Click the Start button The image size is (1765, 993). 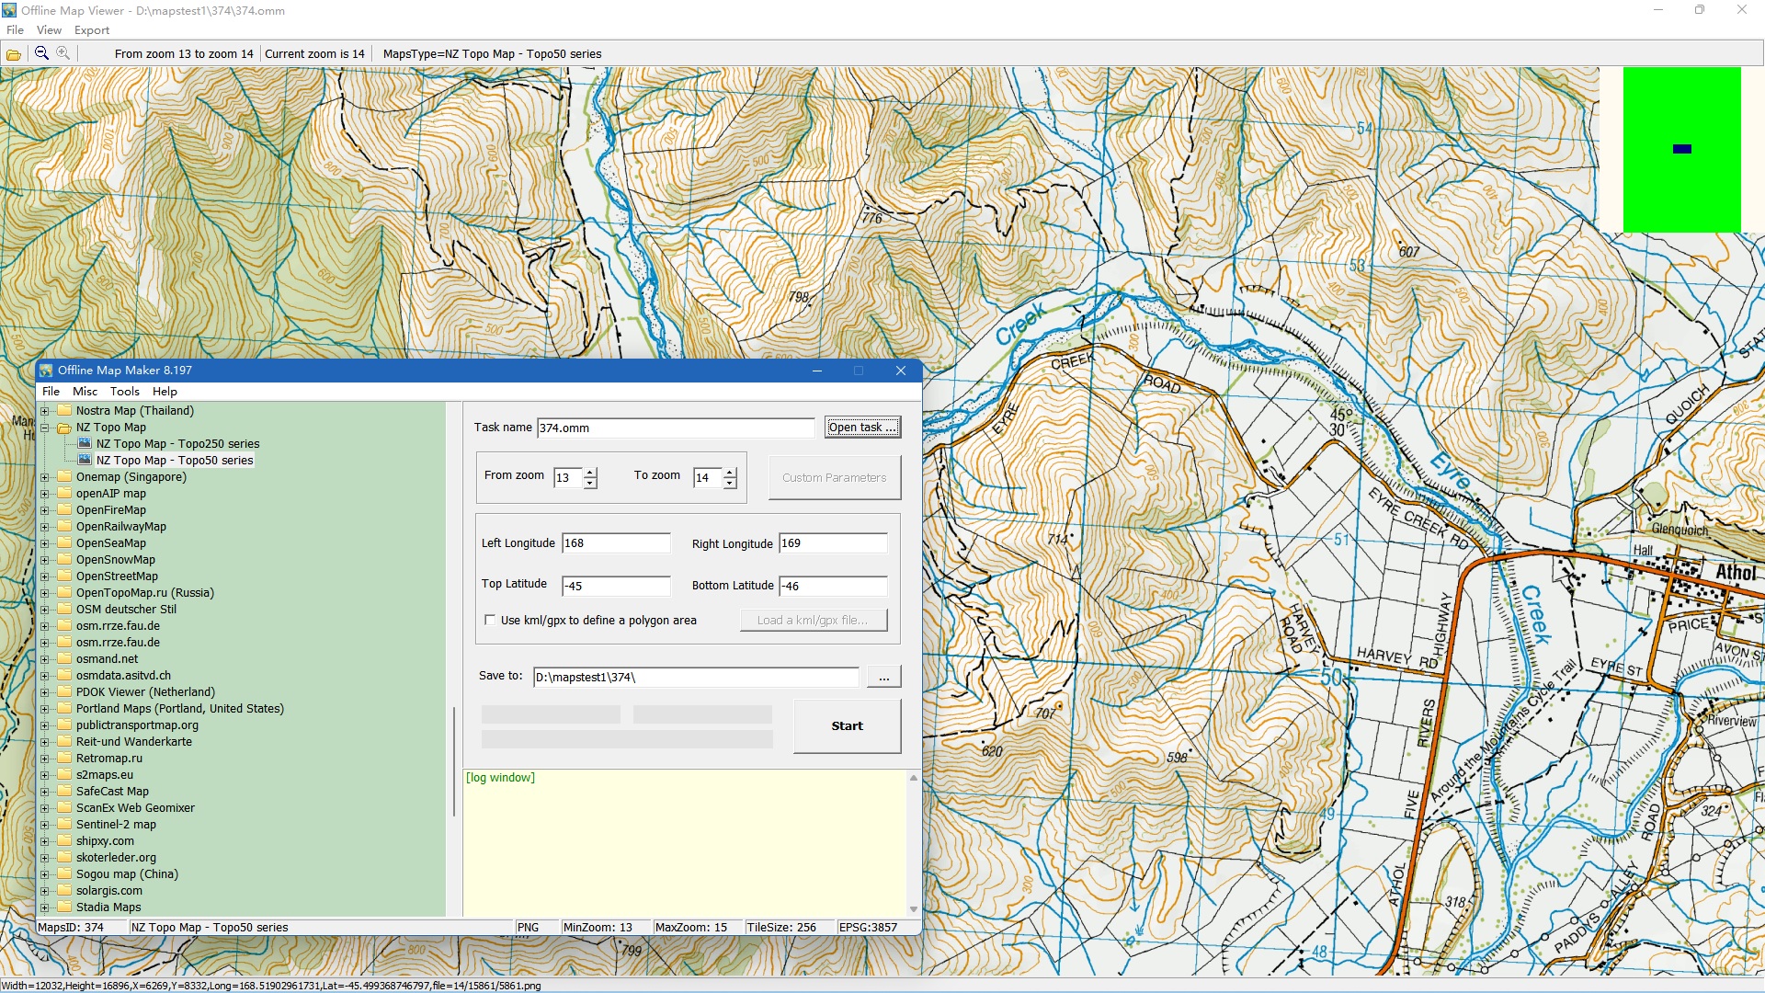tap(847, 725)
